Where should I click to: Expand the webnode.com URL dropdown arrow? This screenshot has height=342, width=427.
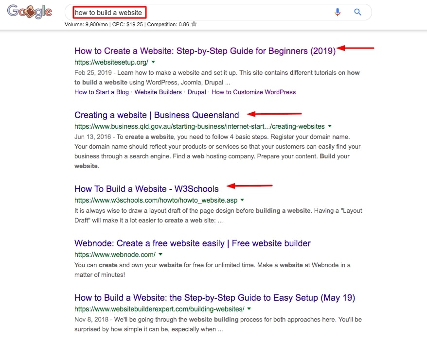[160, 255]
